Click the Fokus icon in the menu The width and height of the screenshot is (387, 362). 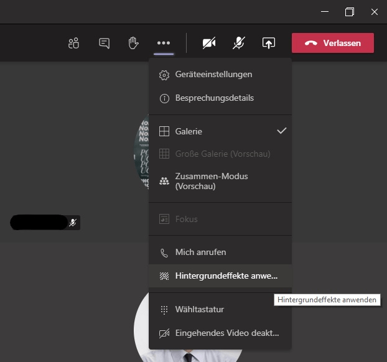coord(164,219)
